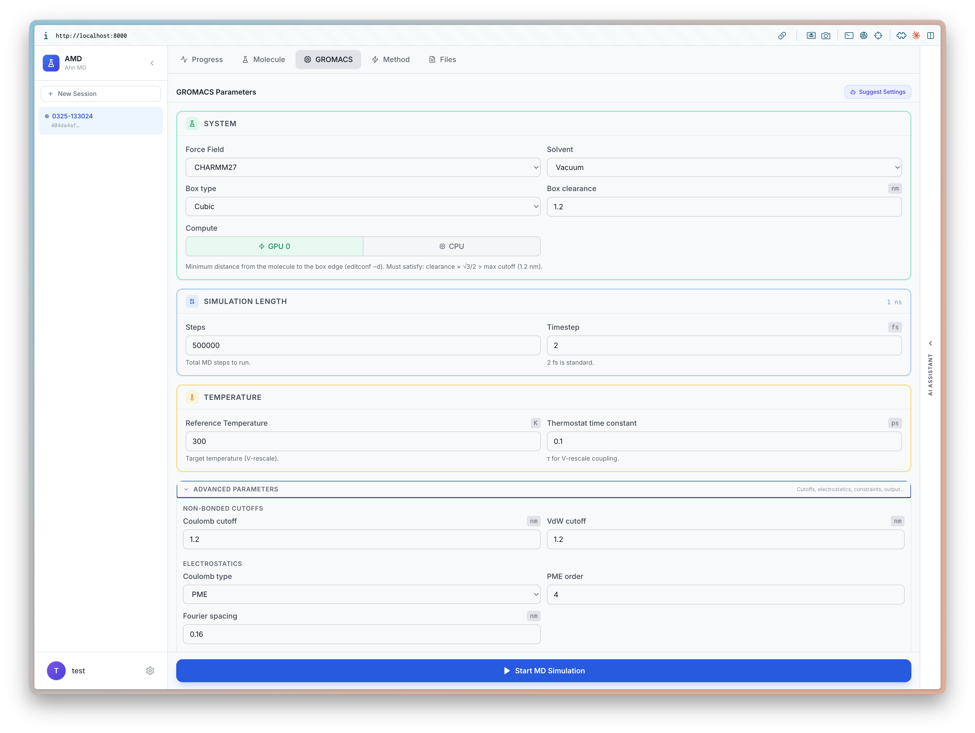Click the 'test' username text
Screen dimensions: 975x733
pos(78,670)
